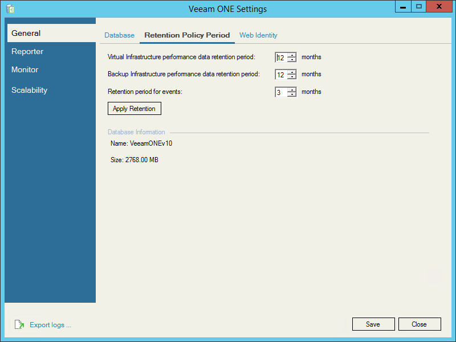Switch to the Web Identity tab
Image resolution: width=456 pixels, height=342 pixels.
coord(258,35)
